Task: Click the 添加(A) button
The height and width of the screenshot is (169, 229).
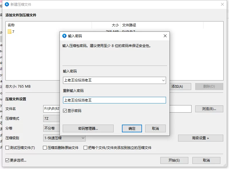Action: [180, 87]
